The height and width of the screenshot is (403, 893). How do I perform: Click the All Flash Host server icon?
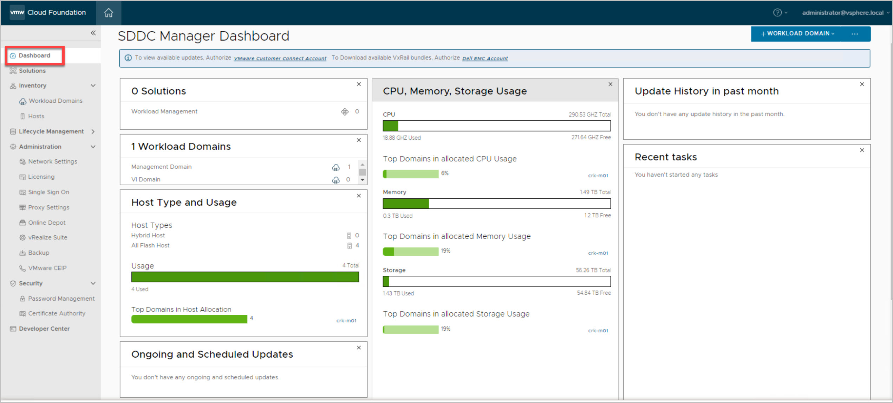click(349, 245)
